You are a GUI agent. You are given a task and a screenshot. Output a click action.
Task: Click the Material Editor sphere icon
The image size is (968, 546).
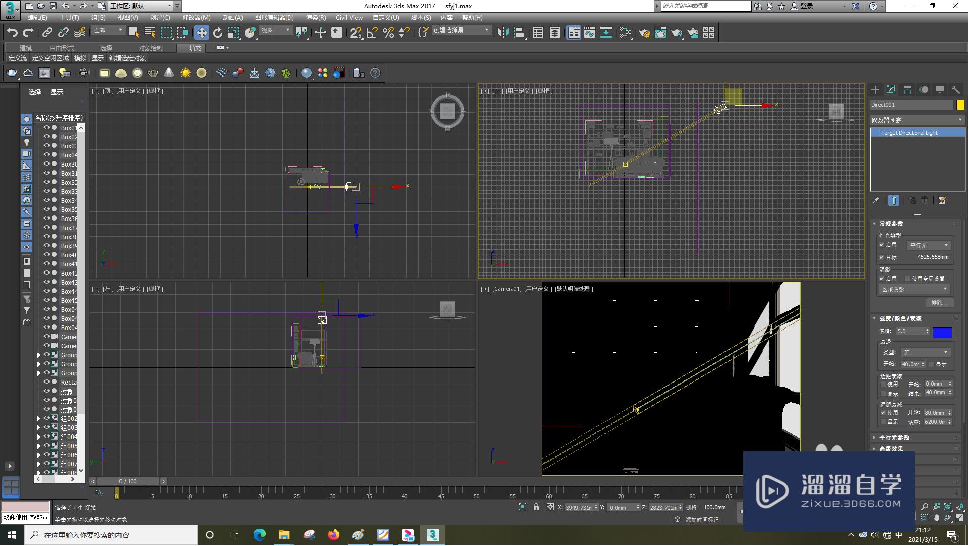pyautogui.click(x=305, y=73)
